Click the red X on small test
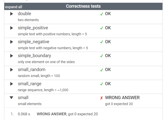Viewport: 166px width, 120px height. (x=101, y=98)
